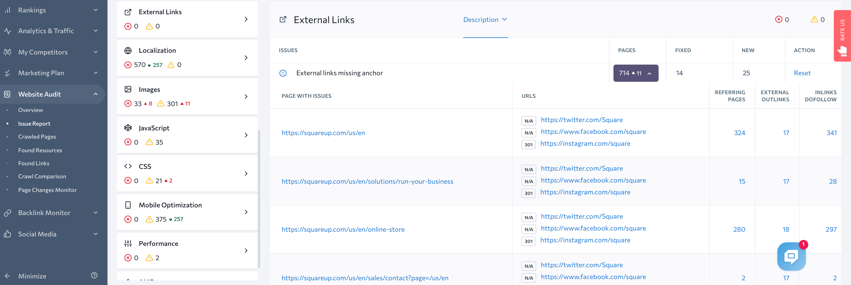Click the category list scrollbar
Viewport: 851px width, 285px height.
click(259, 199)
